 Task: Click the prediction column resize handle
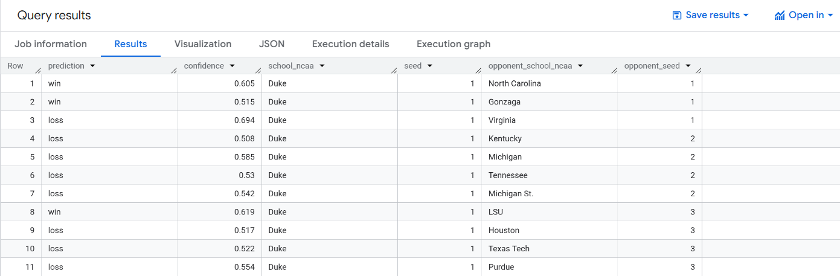[x=174, y=71]
